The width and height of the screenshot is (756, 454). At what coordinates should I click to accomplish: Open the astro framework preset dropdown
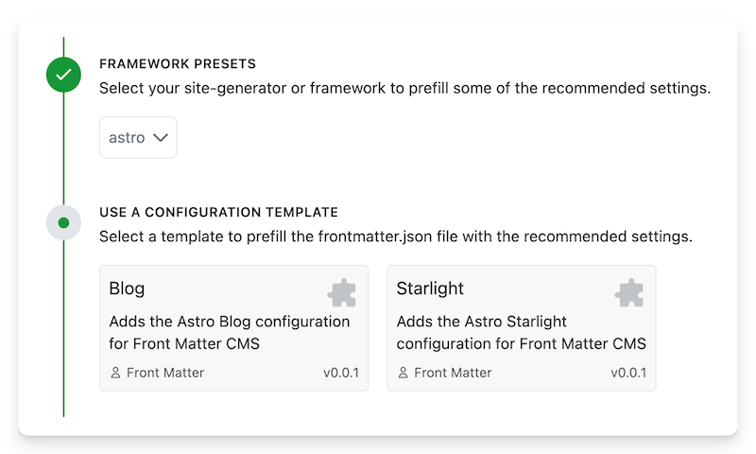click(x=138, y=137)
